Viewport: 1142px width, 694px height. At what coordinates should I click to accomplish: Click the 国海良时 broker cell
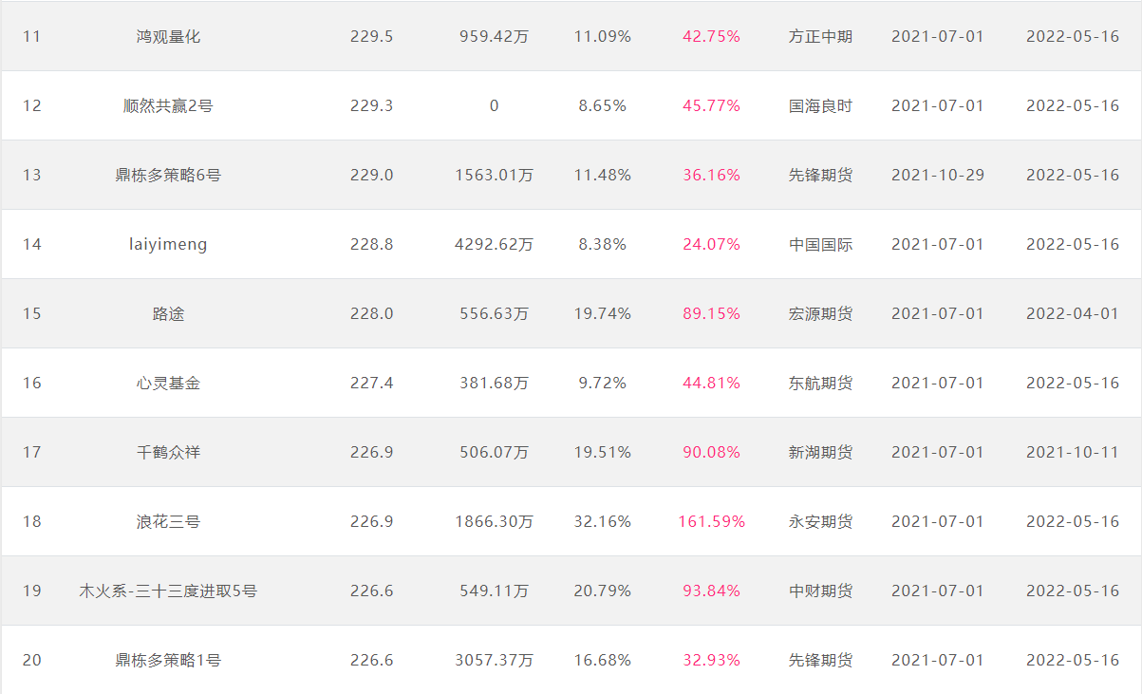pos(820,106)
